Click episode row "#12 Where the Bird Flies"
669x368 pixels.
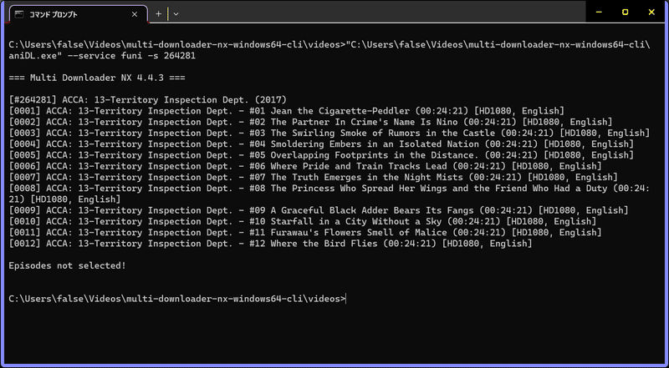(x=270, y=244)
